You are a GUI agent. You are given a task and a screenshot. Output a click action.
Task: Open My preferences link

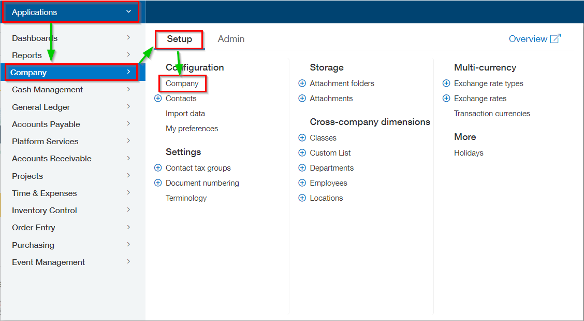point(192,129)
